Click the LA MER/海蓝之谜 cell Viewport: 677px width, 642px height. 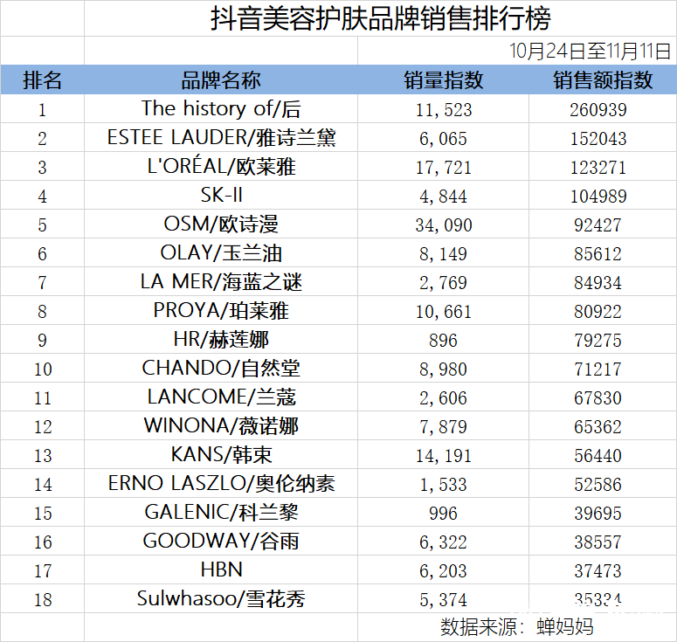(x=221, y=282)
